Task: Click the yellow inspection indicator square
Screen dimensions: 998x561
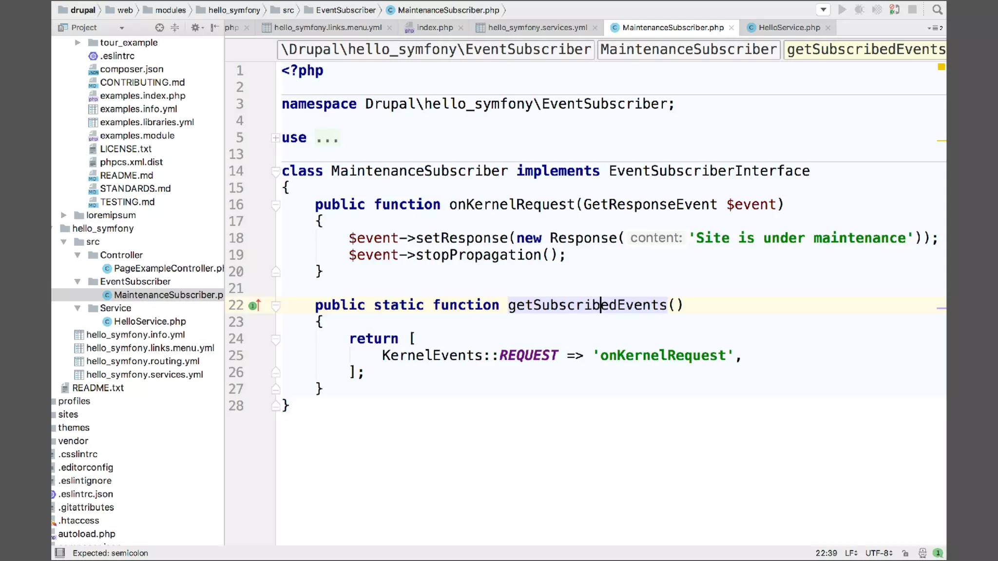Action: [941, 67]
